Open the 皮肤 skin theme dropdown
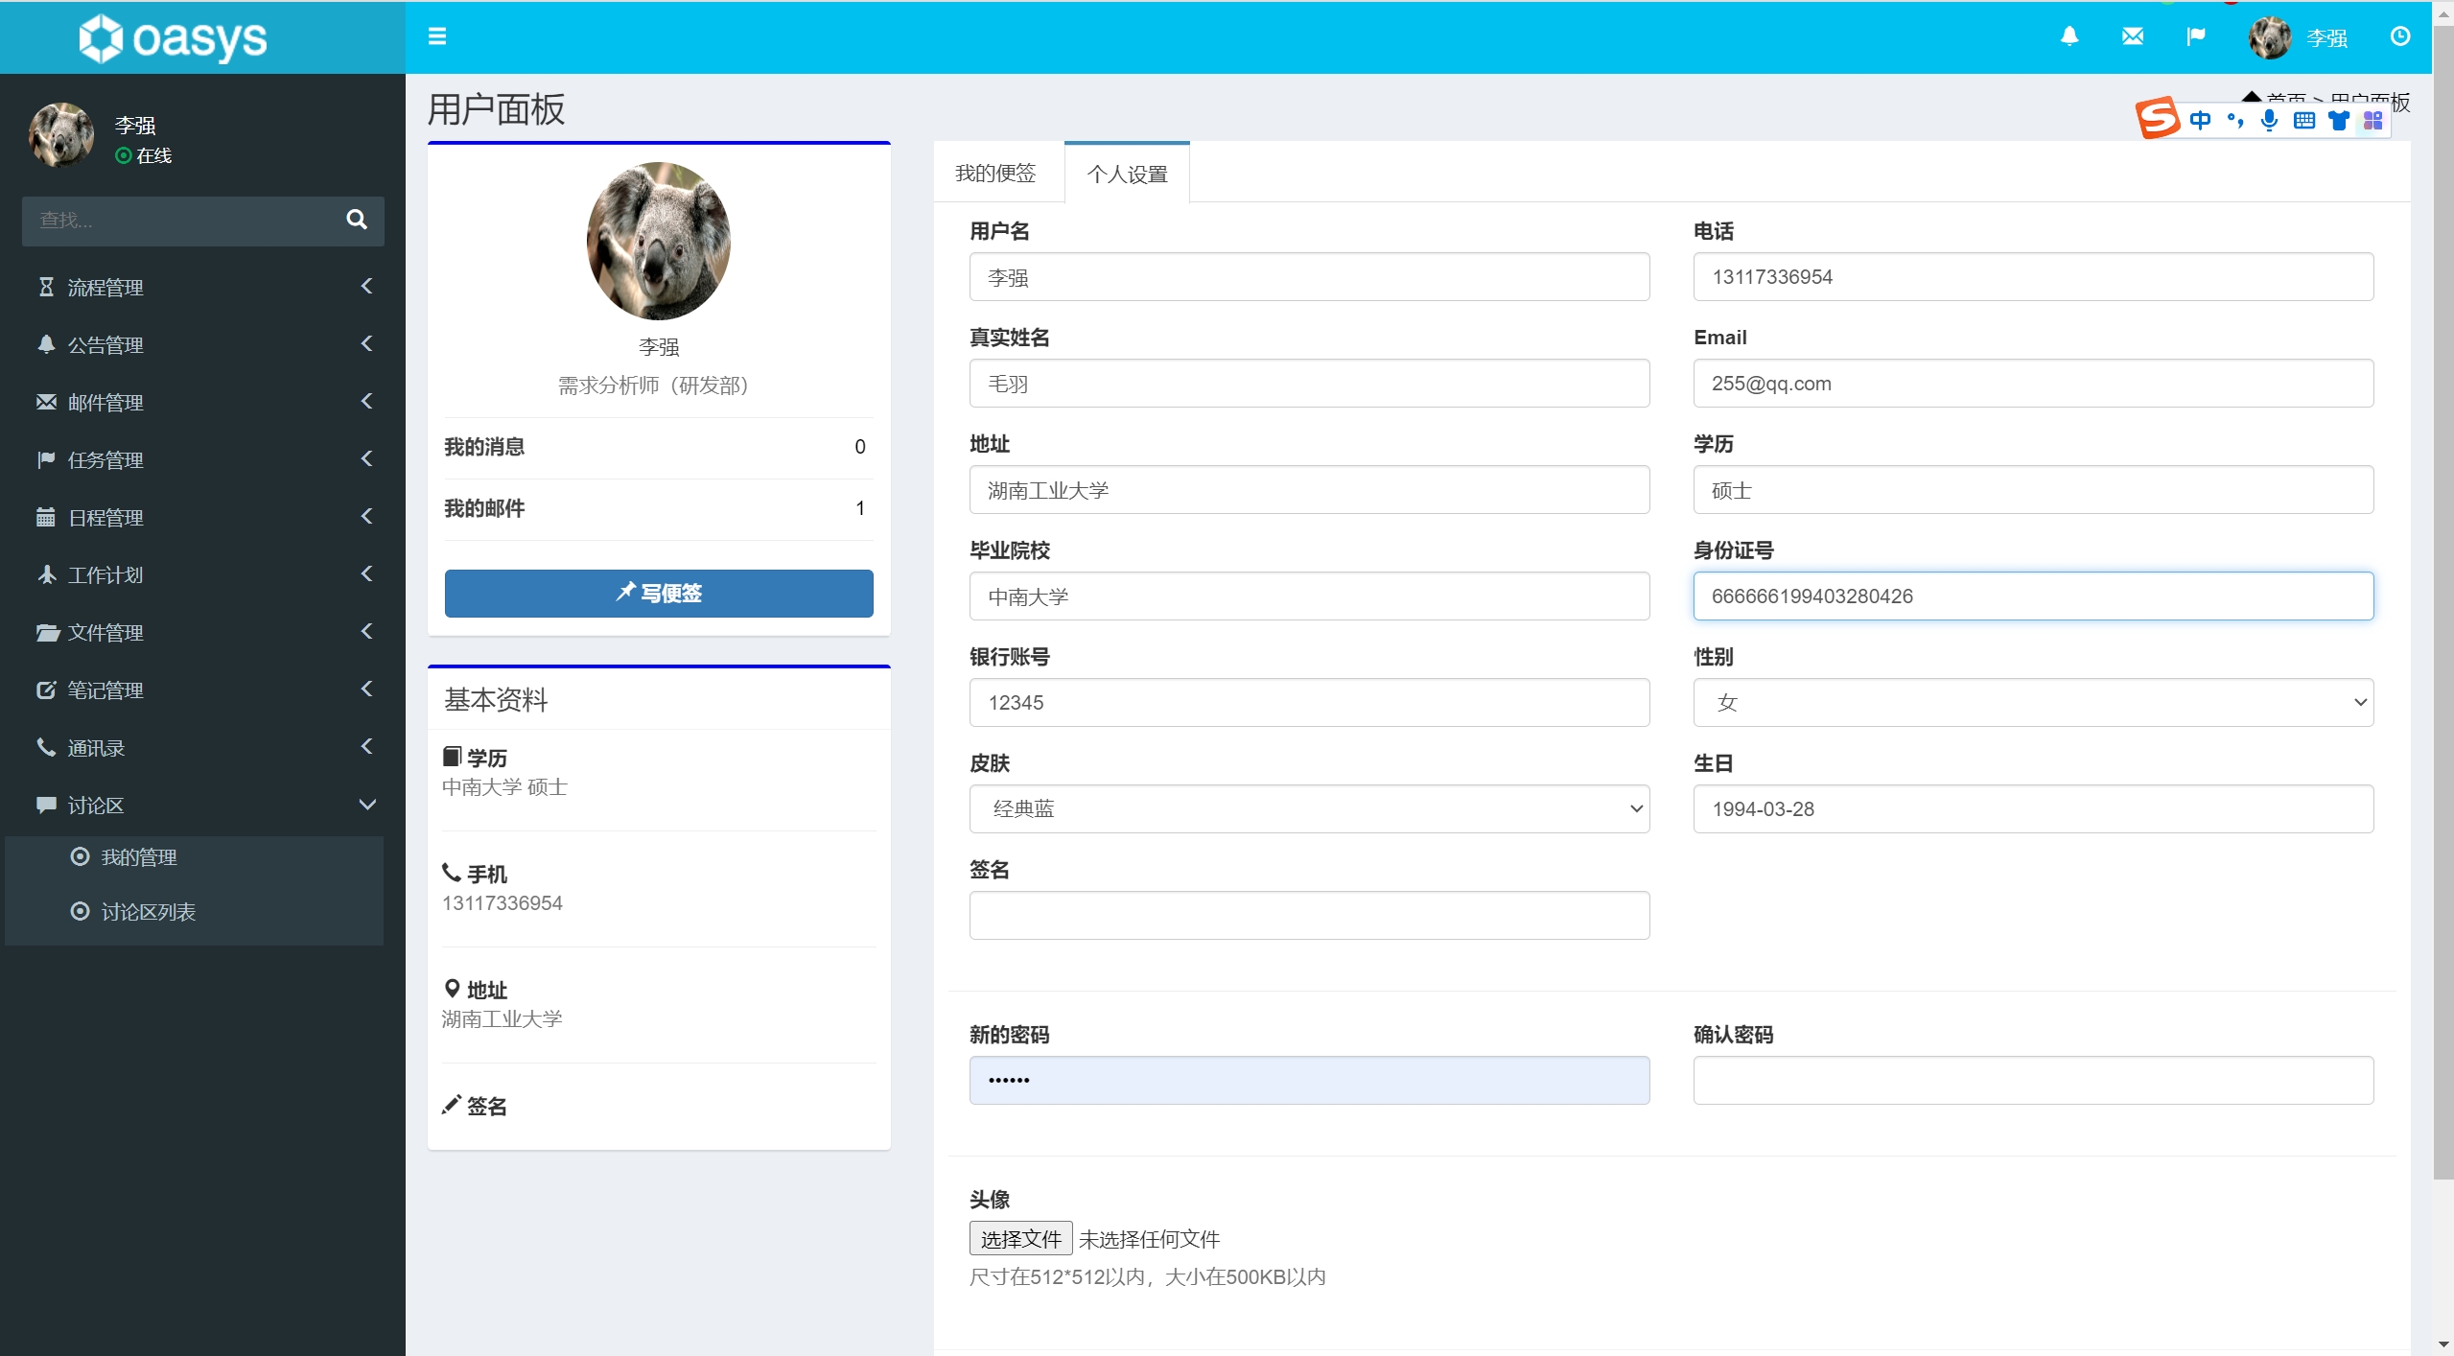2454x1356 pixels. click(1308, 809)
